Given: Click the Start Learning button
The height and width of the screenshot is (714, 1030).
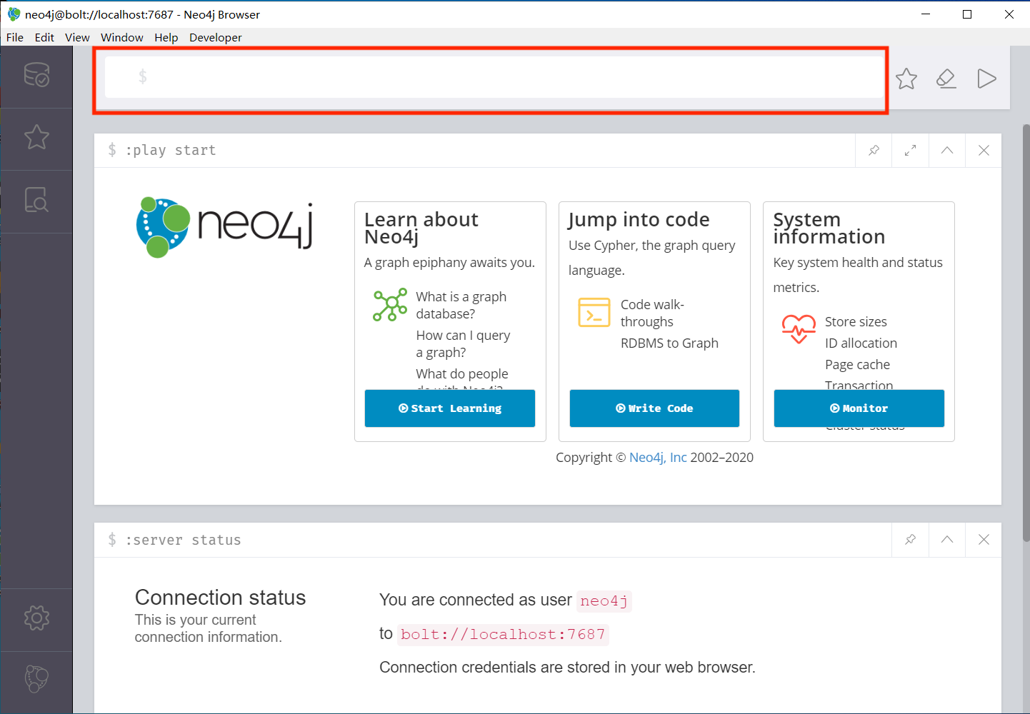Looking at the screenshot, I should coord(449,408).
